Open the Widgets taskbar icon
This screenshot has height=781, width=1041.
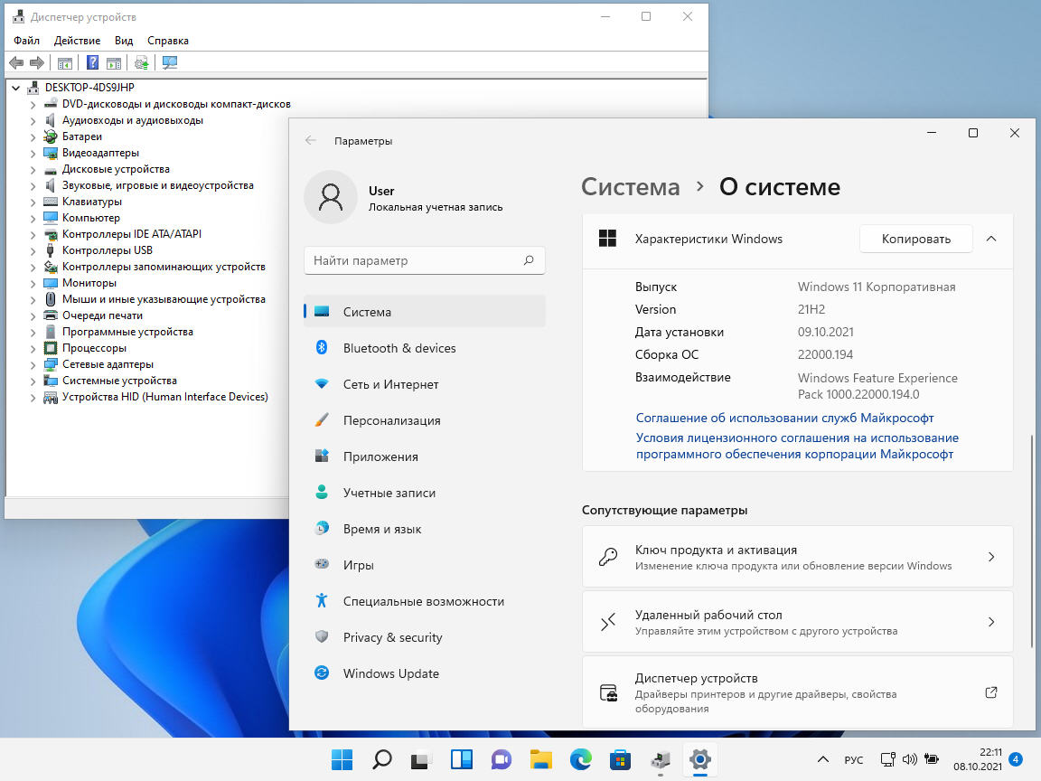461,759
